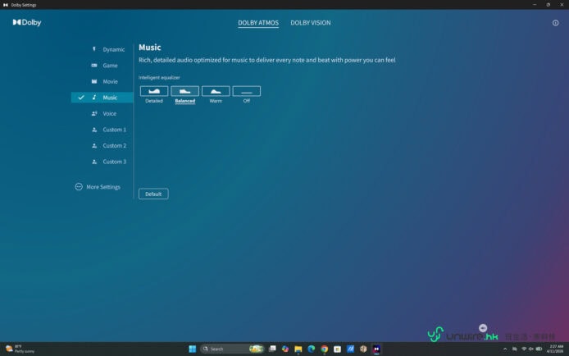
Task: Select the Dynamic profile label
Action: 114,49
